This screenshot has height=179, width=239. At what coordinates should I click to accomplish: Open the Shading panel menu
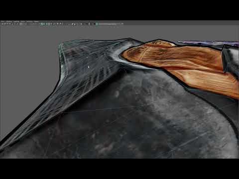pyautogui.click(x=9, y=21)
